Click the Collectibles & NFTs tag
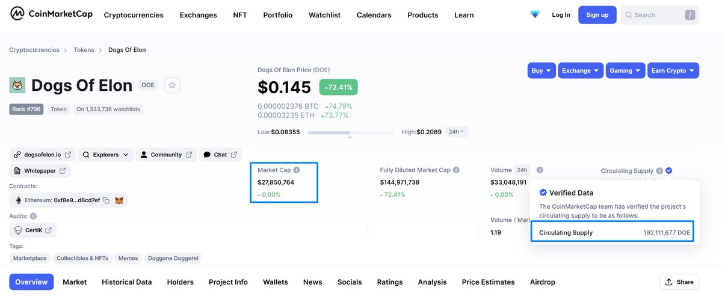The height and width of the screenshot is (296, 722). (82, 258)
